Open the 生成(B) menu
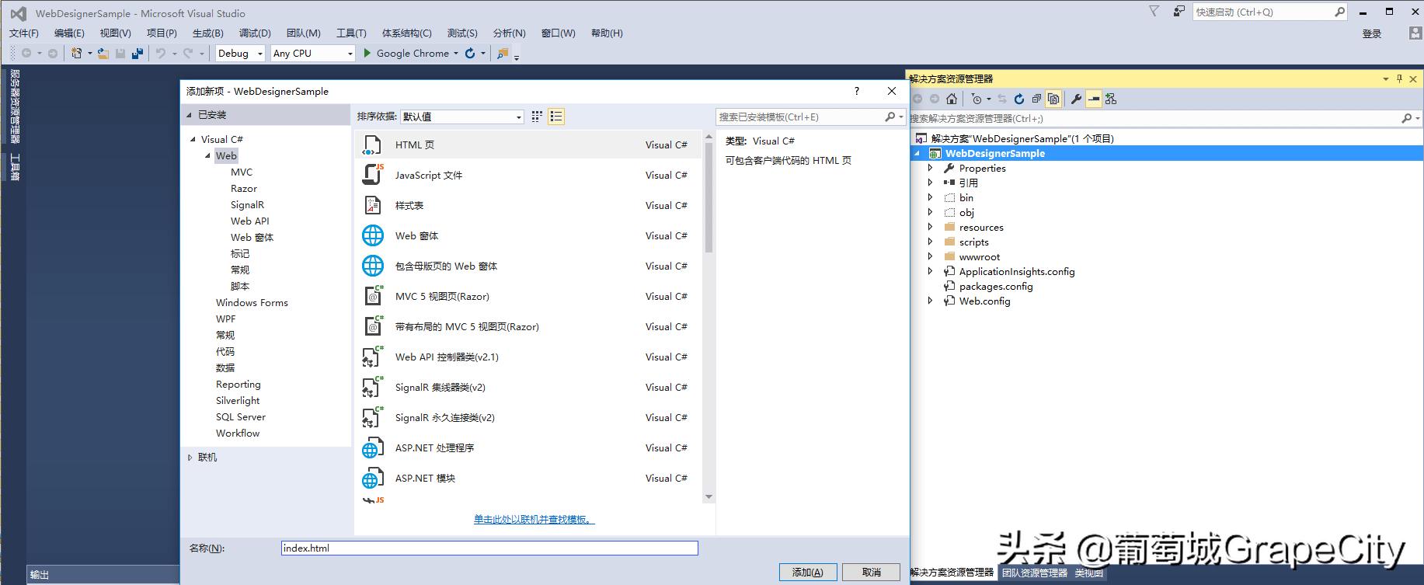The width and height of the screenshot is (1424, 585). click(x=207, y=33)
